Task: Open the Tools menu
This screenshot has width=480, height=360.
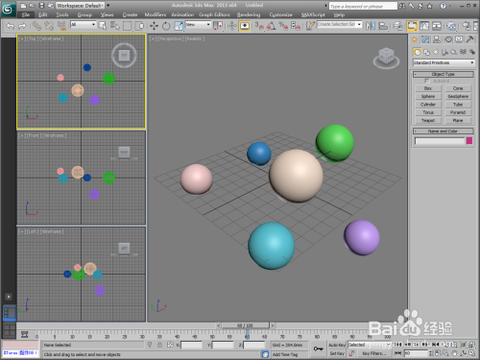Action: tap(62, 14)
